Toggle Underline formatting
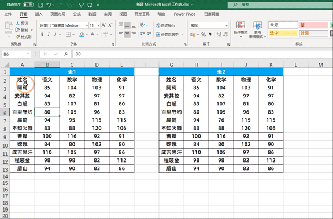Image resolution: width=333 pixels, height=219 pixels. (55, 35)
